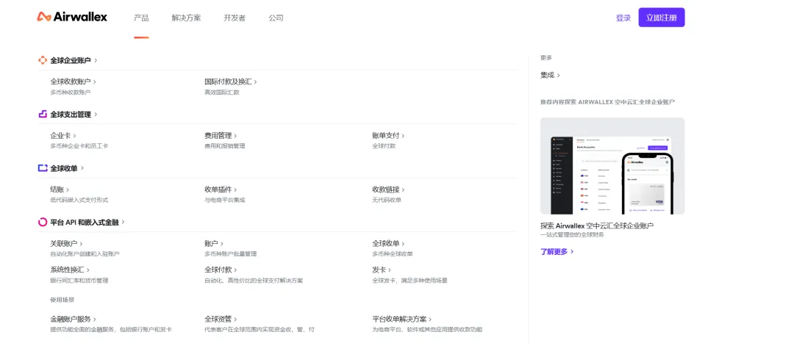Click the 低代码嵌入式支付形式 description
The image size is (794, 357).
coord(79,201)
